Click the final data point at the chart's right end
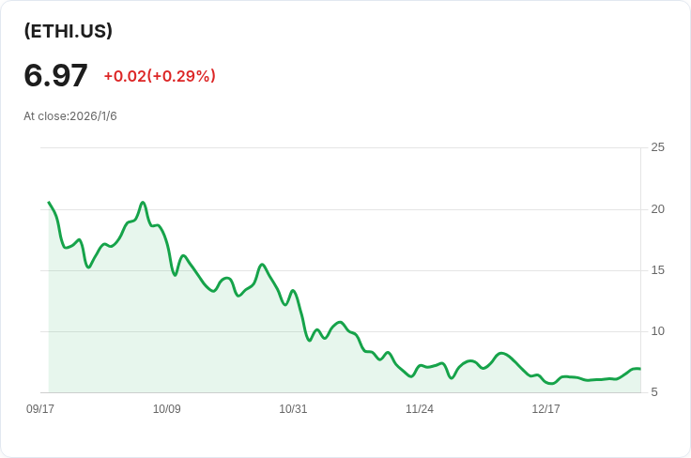Image resolution: width=691 pixels, height=458 pixels. coord(640,369)
